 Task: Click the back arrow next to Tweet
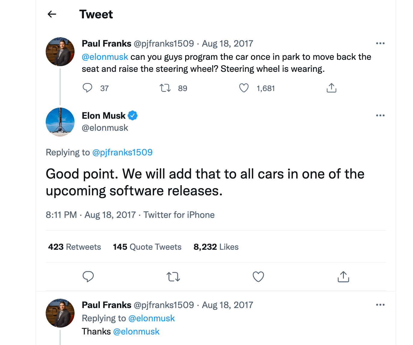52,14
